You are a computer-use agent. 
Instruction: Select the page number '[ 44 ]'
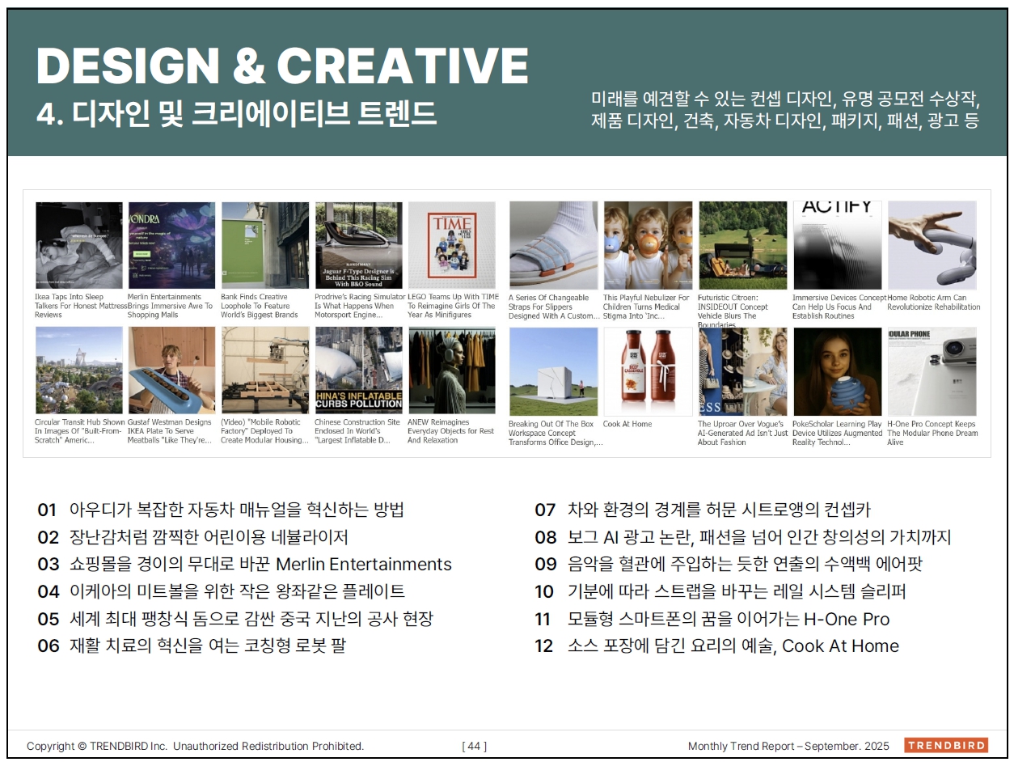[x=474, y=746]
